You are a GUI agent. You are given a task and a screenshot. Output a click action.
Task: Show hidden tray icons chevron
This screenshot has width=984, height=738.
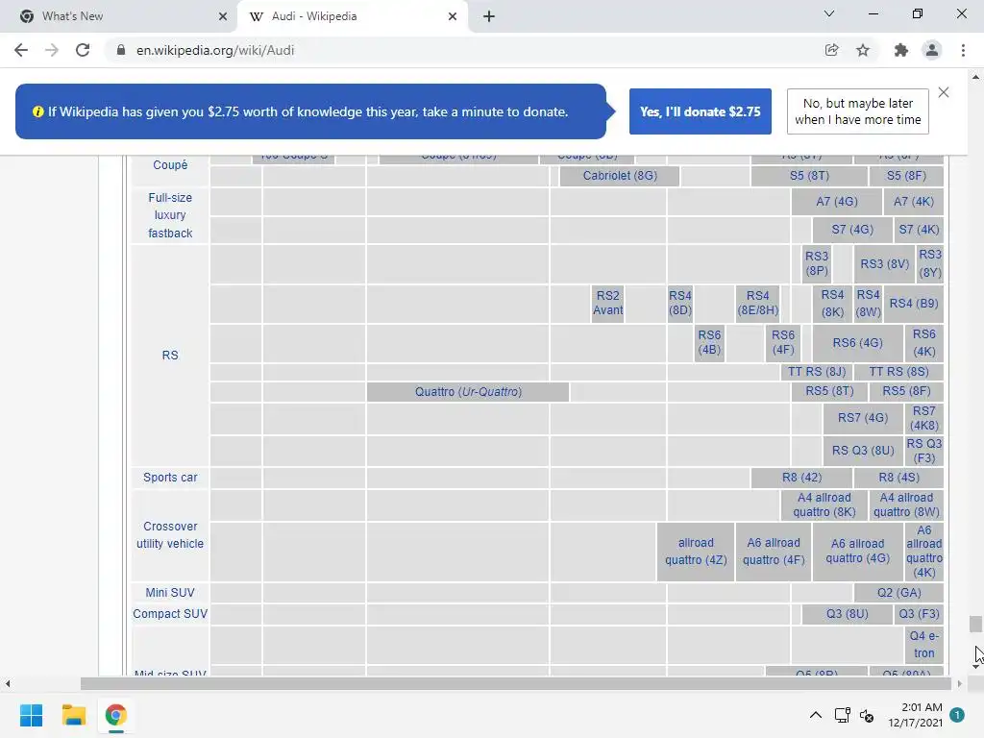[815, 715]
